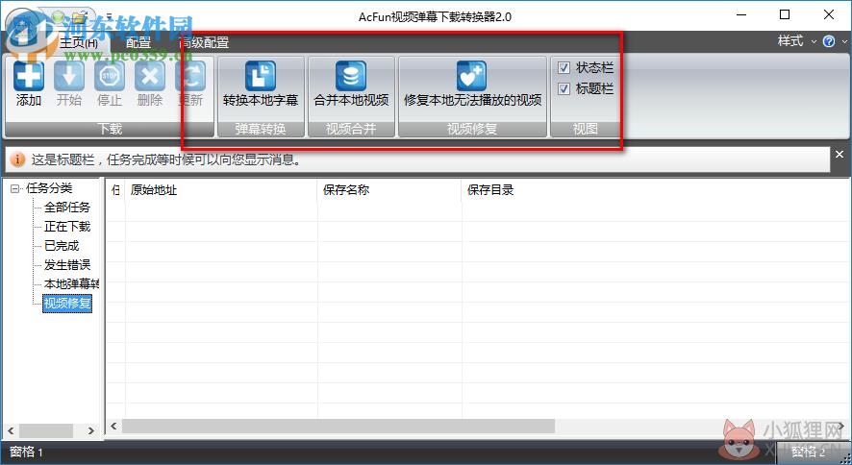Select 本地弹幕转换 item in task tree
The image size is (852, 465).
[x=71, y=283]
